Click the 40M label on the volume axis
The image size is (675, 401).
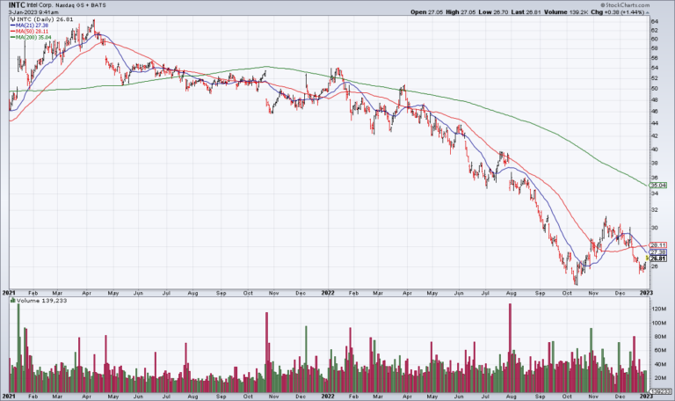pyautogui.click(x=658, y=364)
